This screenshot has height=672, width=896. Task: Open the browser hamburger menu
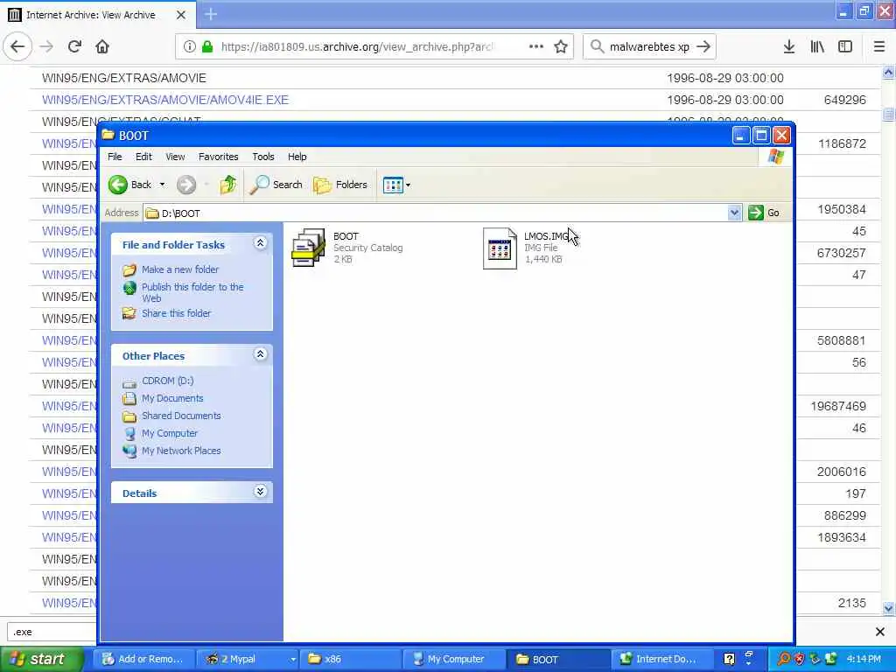(x=879, y=47)
